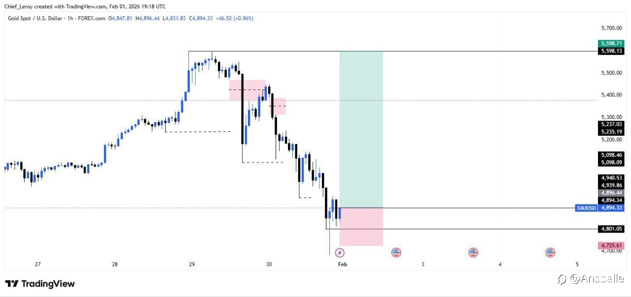This screenshot has height=297, width=631.
Task: Open the @Anabelle watermark link
Action: 596,279
